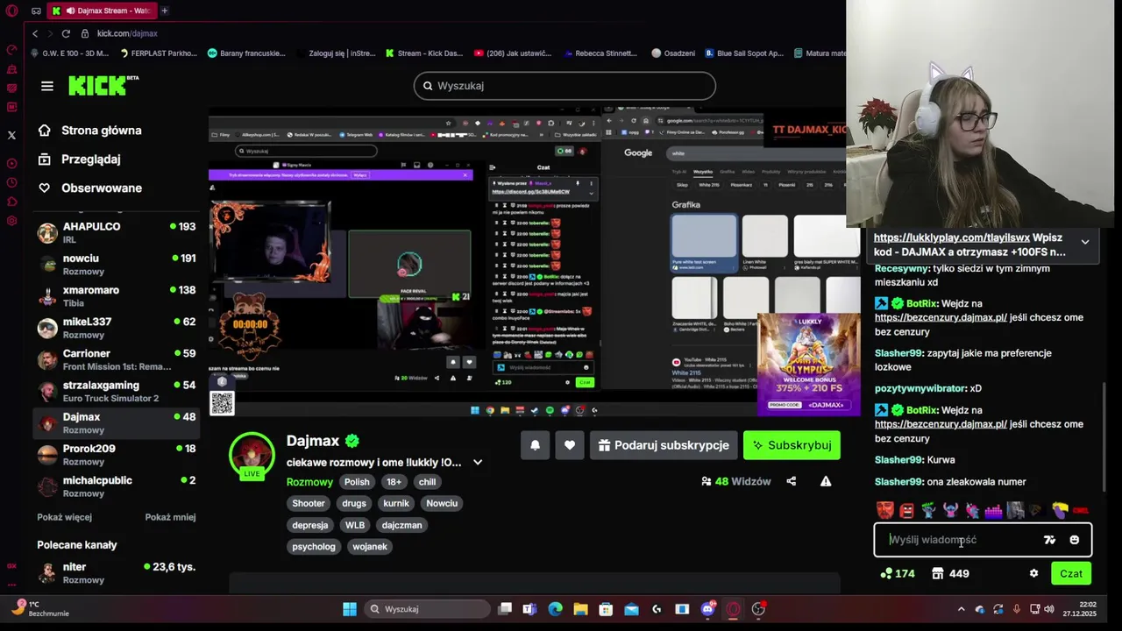Open nowciu channel in sidebar
The height and width of the screenshot is (631, 1122).
point(117,265)
